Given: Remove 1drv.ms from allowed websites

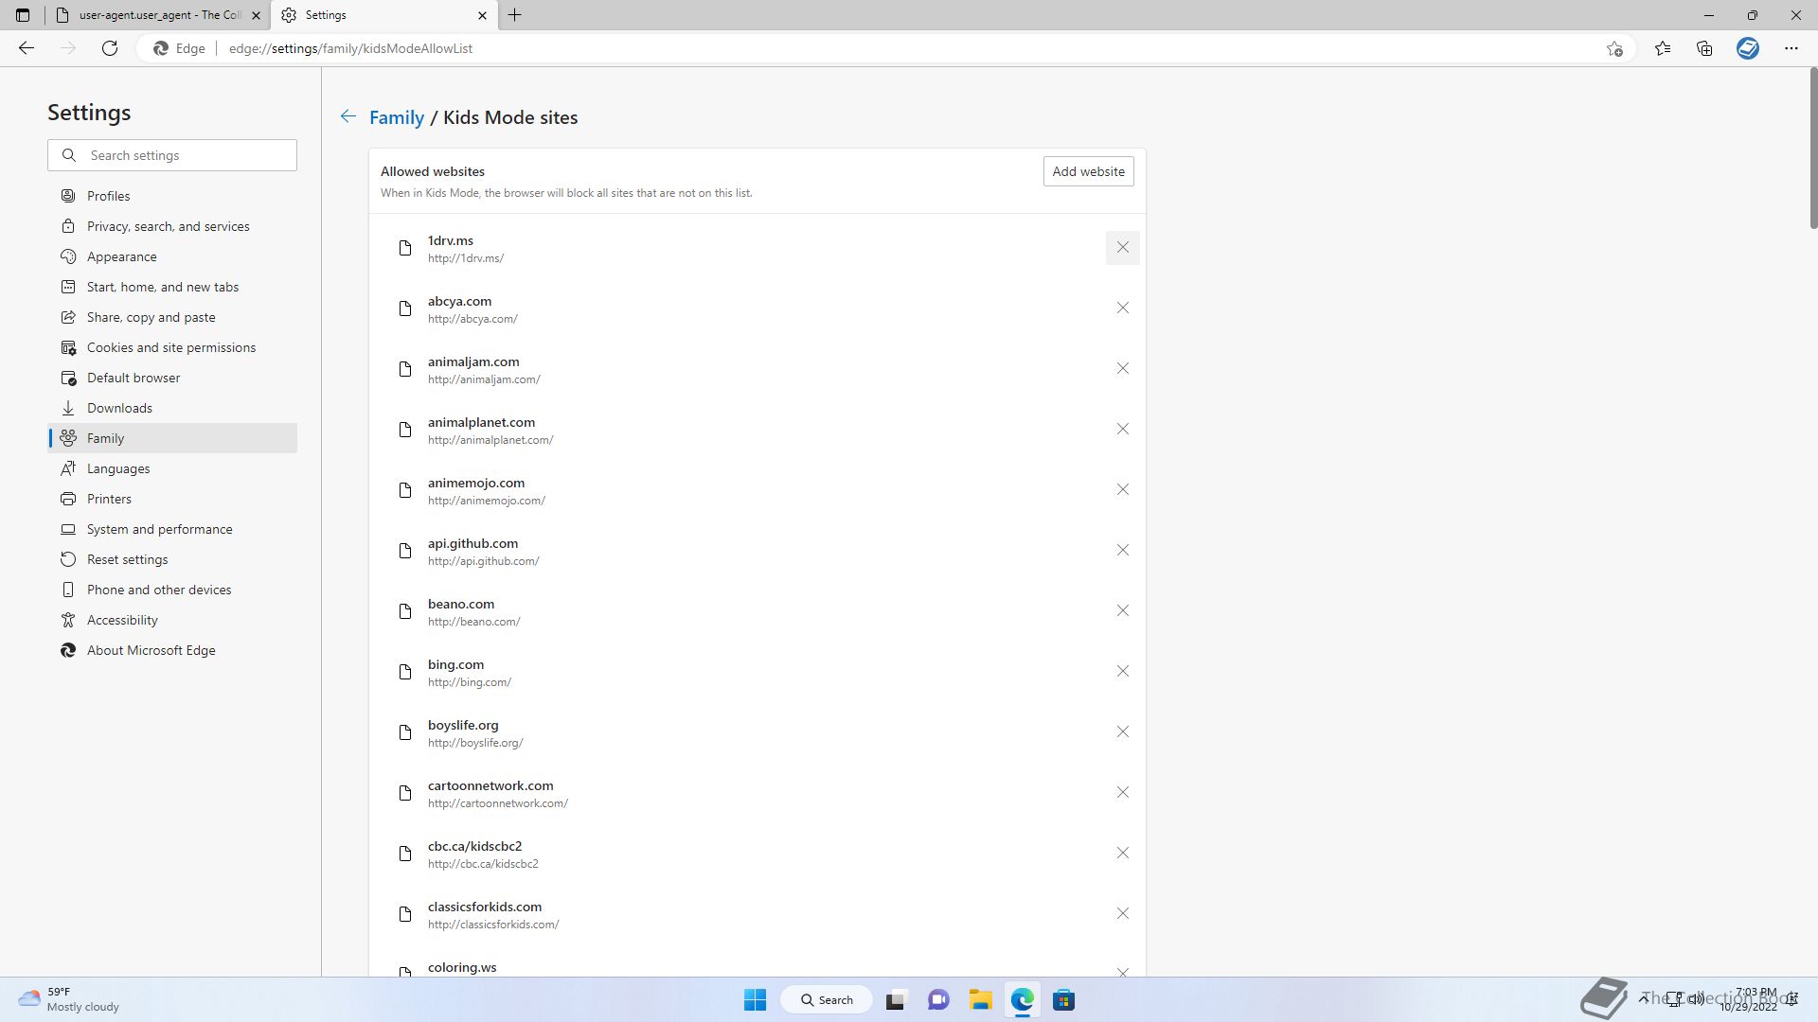Looking at the screenshot, I should (1122, 248).
